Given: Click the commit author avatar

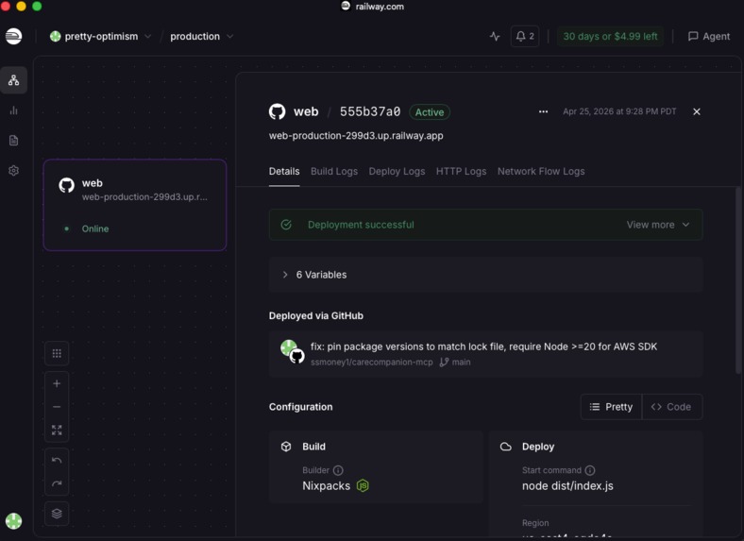Looking at the screenshot, I should [289, 347].
